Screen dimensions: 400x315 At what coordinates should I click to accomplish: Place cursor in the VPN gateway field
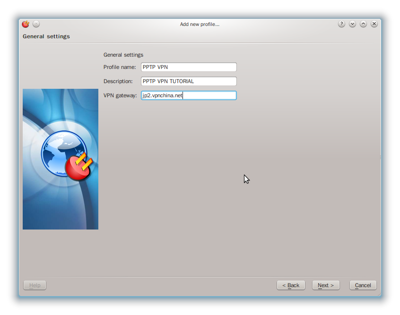pos(189,95)
